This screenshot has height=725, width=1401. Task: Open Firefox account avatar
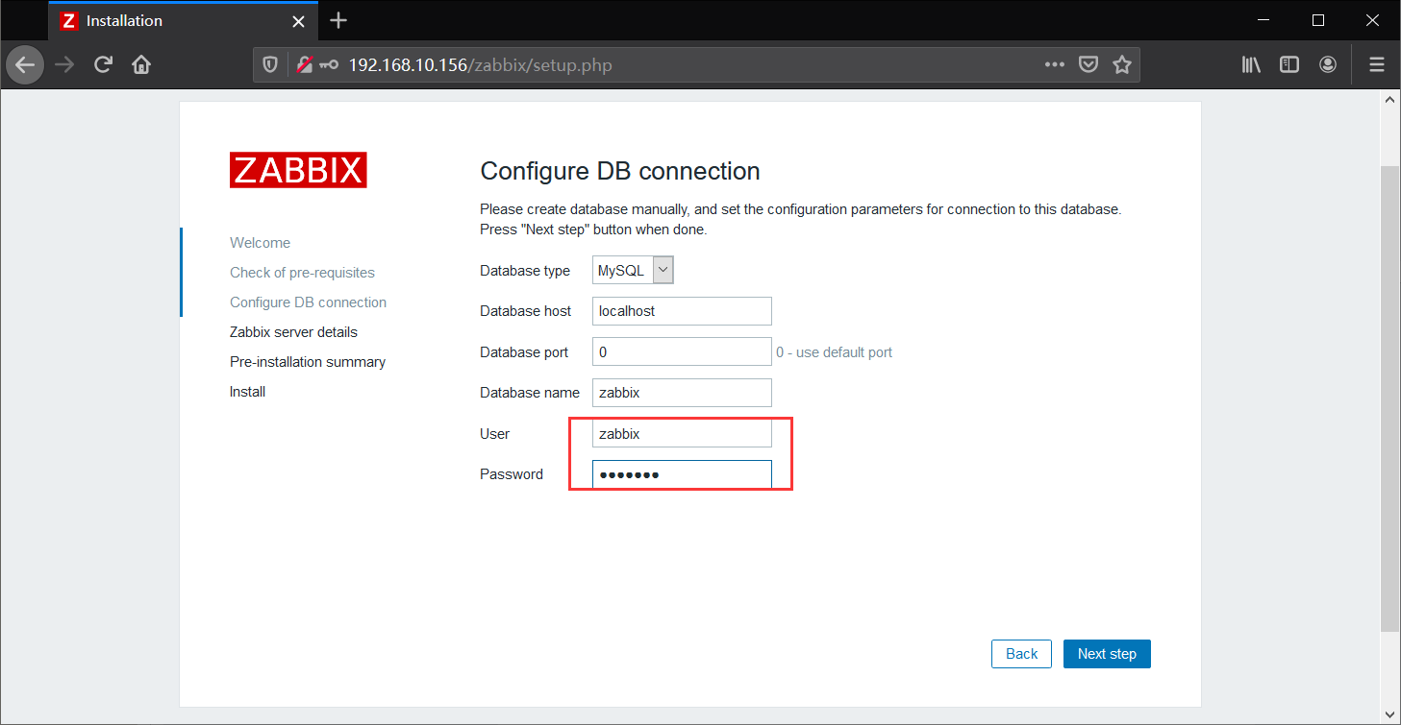coord(1328,65)
